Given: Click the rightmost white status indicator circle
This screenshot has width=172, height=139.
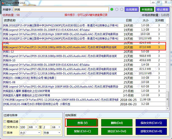Looking at the screenshot, I should click(x=122, y=9).
